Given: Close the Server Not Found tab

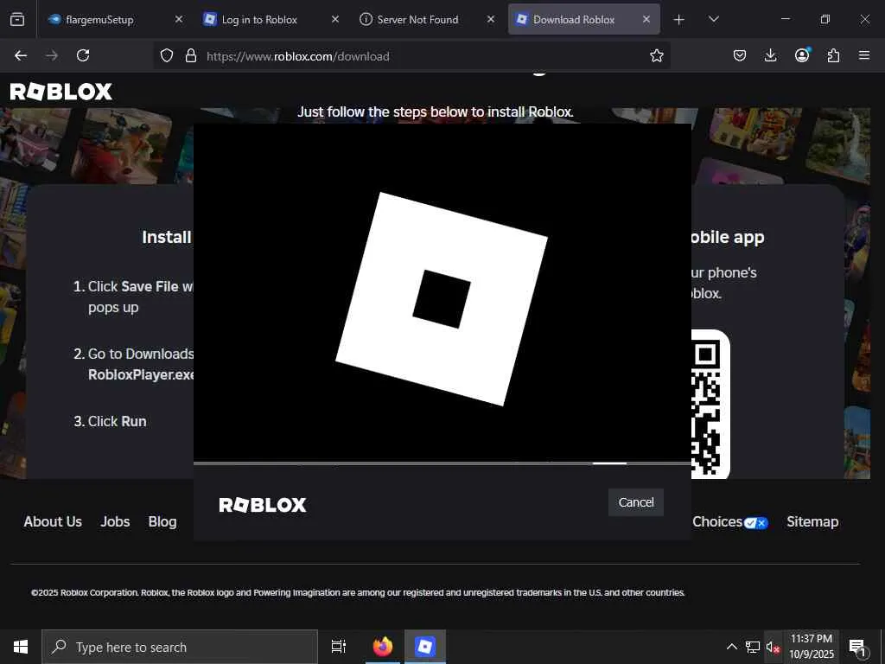Looking at the screenshot, I should tap(491, 19).
